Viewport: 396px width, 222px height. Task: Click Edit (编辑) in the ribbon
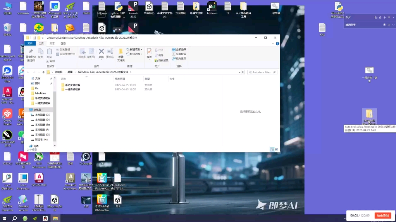tap(159, 55)
